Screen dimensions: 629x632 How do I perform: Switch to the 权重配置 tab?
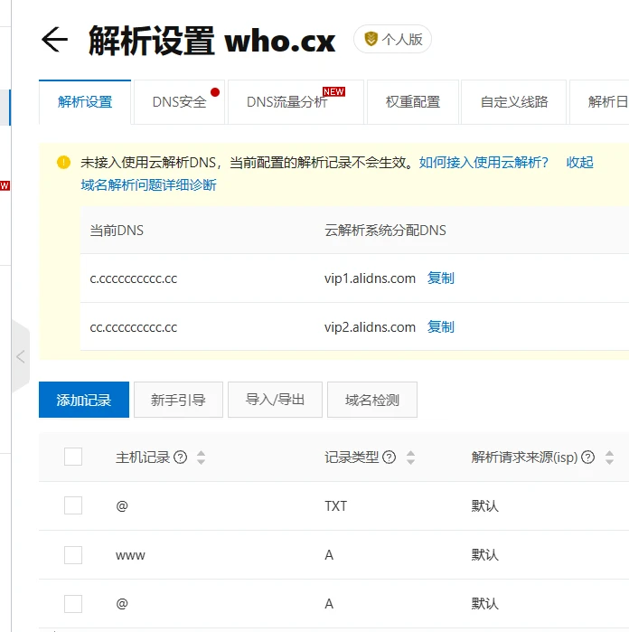click(413, 102)
